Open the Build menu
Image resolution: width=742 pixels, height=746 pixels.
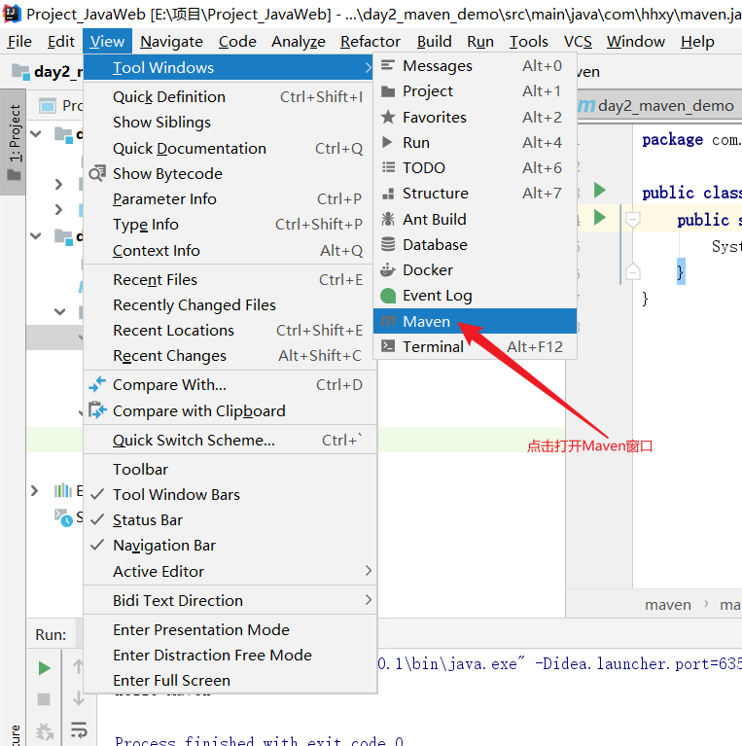(x=435, y=42)
